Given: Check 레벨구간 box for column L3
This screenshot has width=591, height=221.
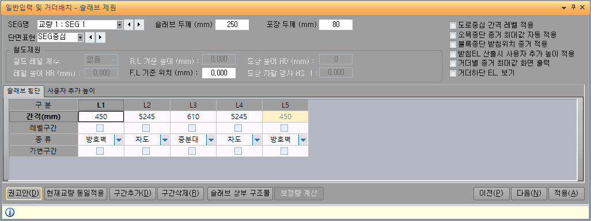Looking at the screenshot, I should coord(192,128).
